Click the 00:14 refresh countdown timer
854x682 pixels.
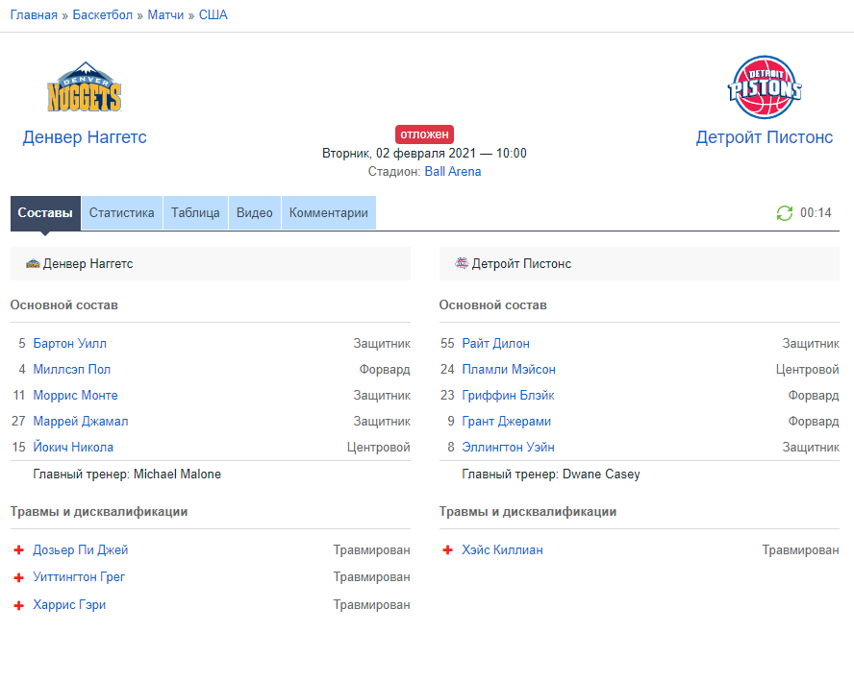pyautogui.click(x=816, y=213)
